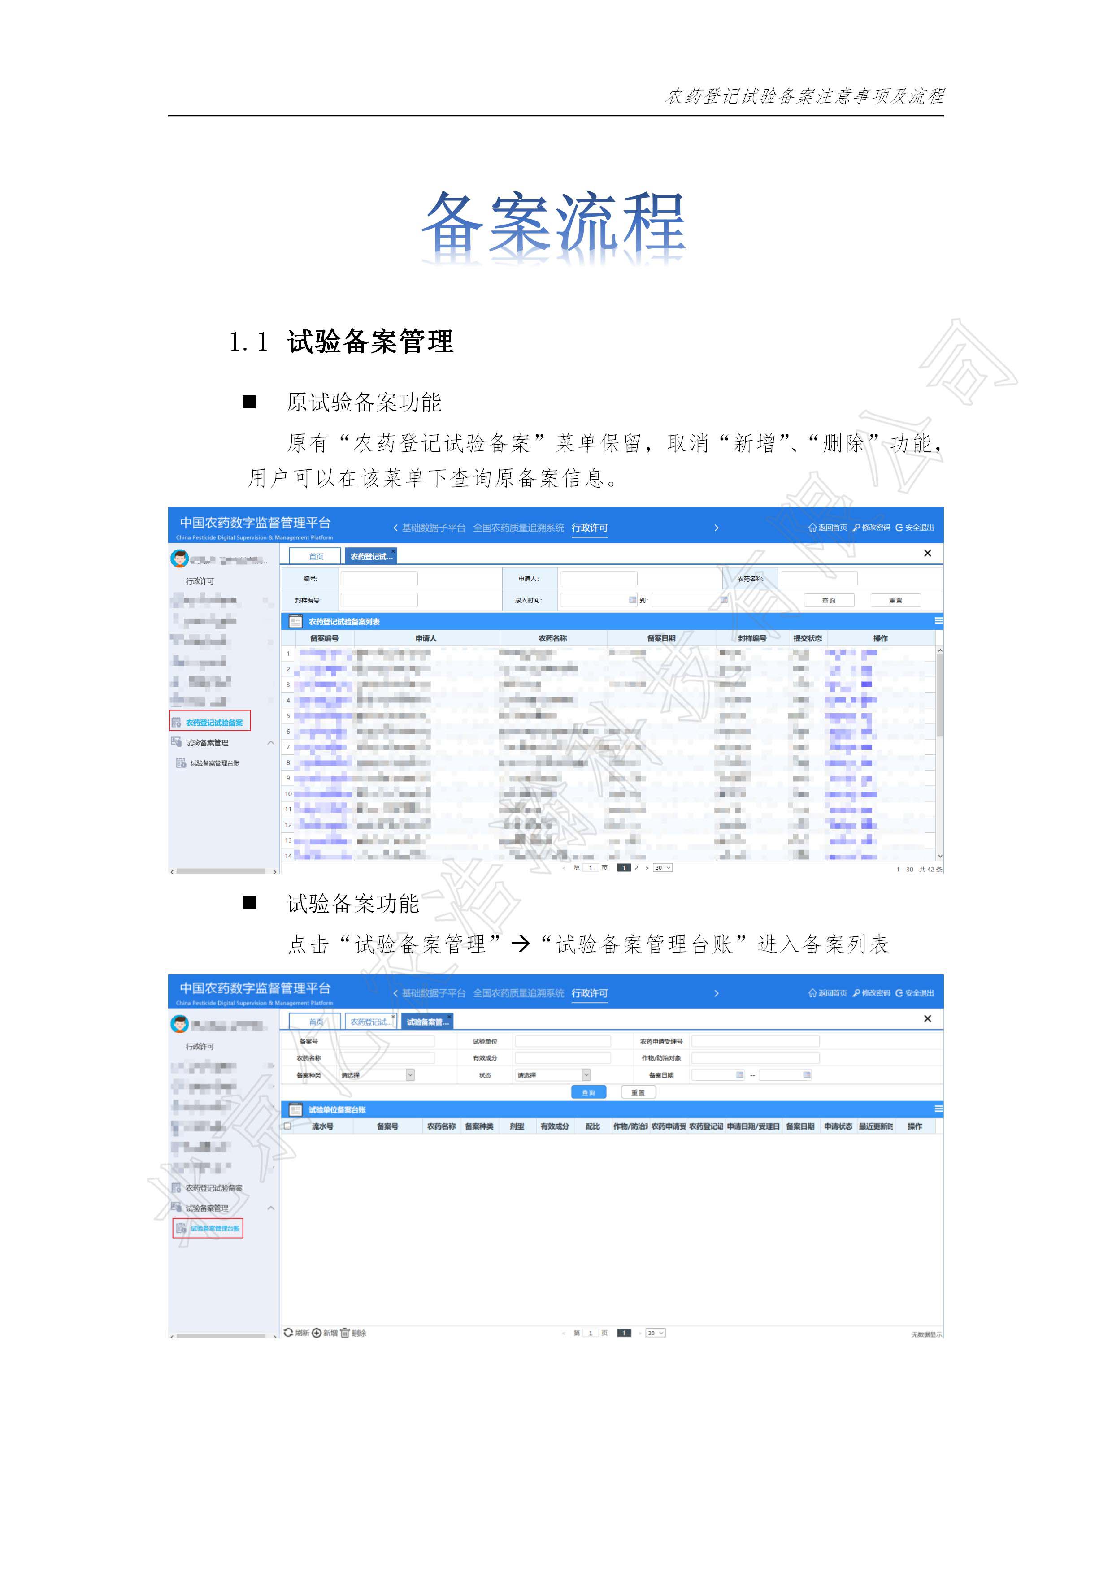Click sidebar horizontal scrollbar in 试验单位备案台账 screenshot
Viewport: 1112px width, 1572px height.
tap(221, 1336)
